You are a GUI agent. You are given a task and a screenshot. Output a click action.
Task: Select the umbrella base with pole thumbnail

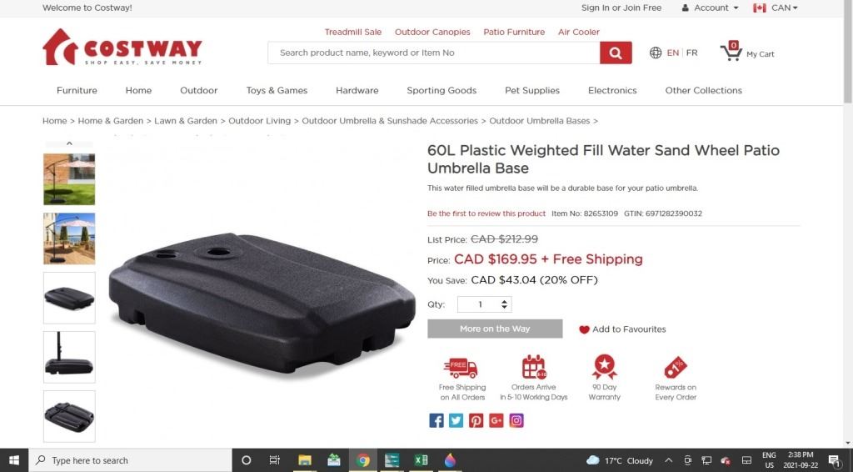pyautogui.click(x=69, y=357)
